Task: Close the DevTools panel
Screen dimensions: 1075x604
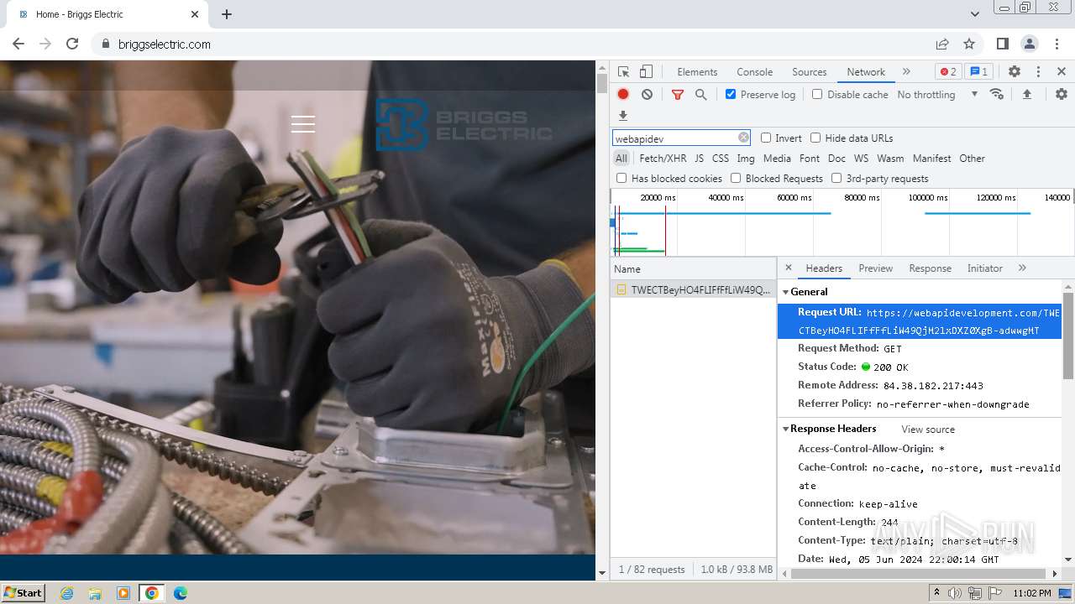Action: 1062,72
